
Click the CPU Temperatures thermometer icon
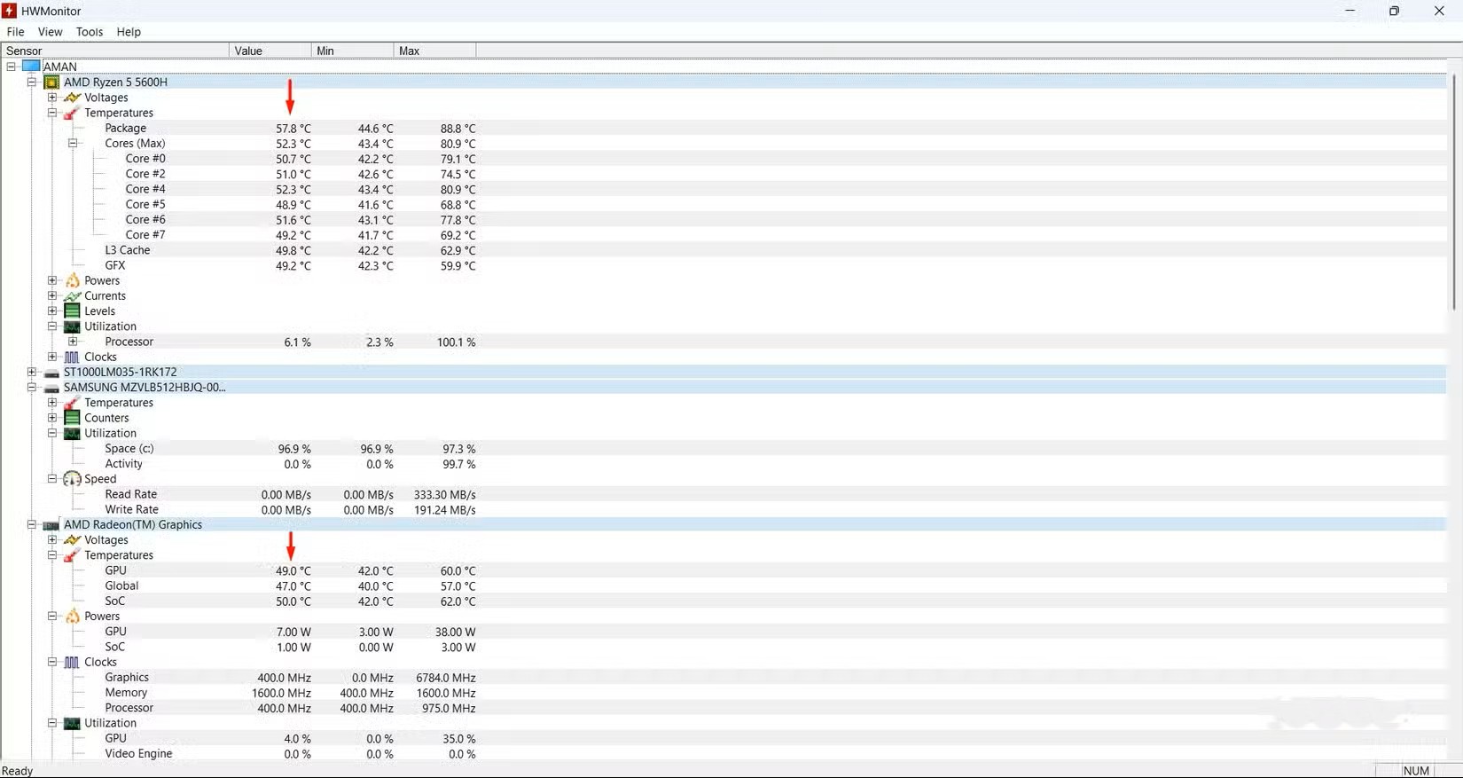click(73, 114)
